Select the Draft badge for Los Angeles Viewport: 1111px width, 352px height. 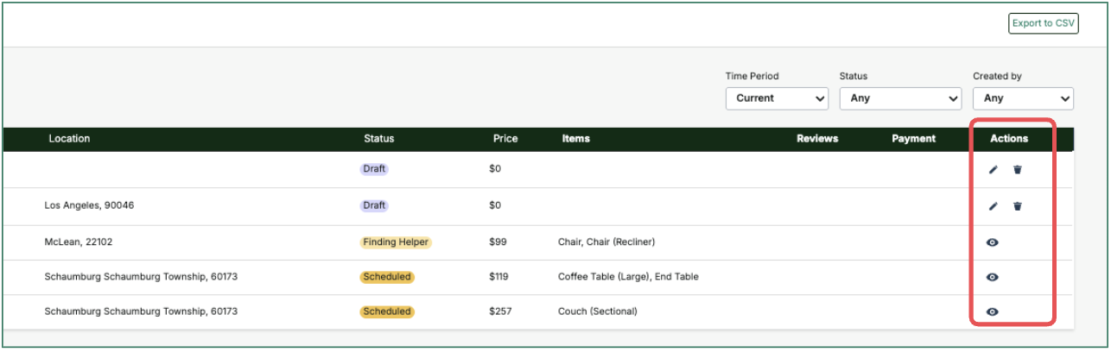(x=374, y=206)
